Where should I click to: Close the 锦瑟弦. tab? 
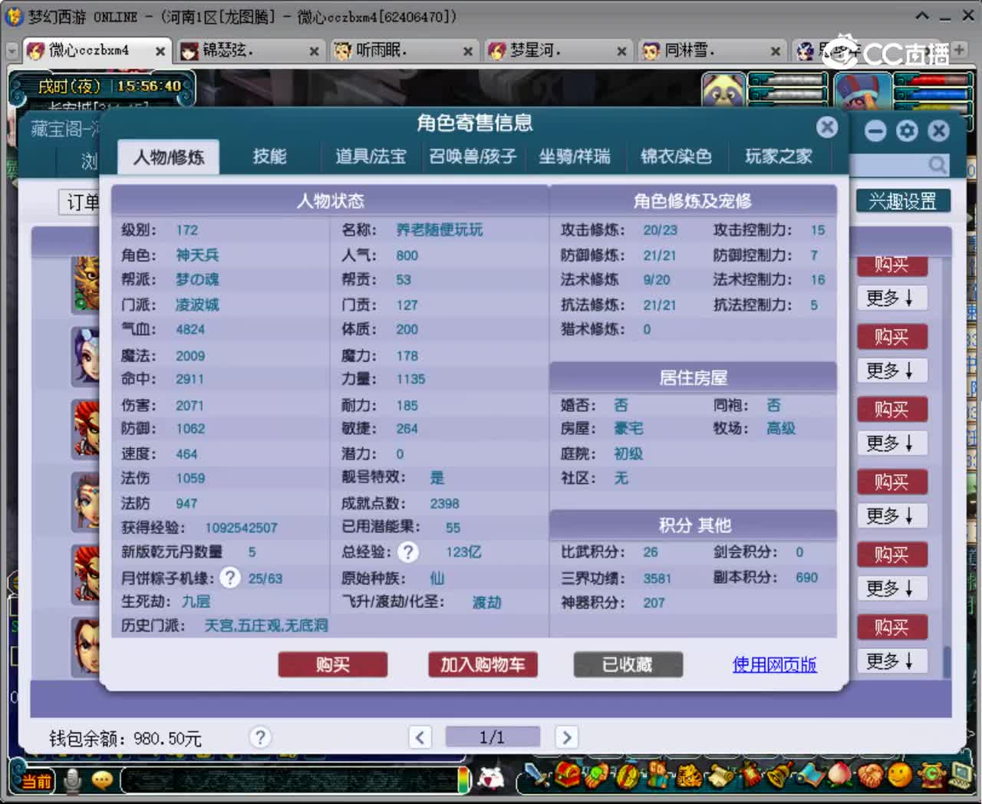tap(314, 51)
